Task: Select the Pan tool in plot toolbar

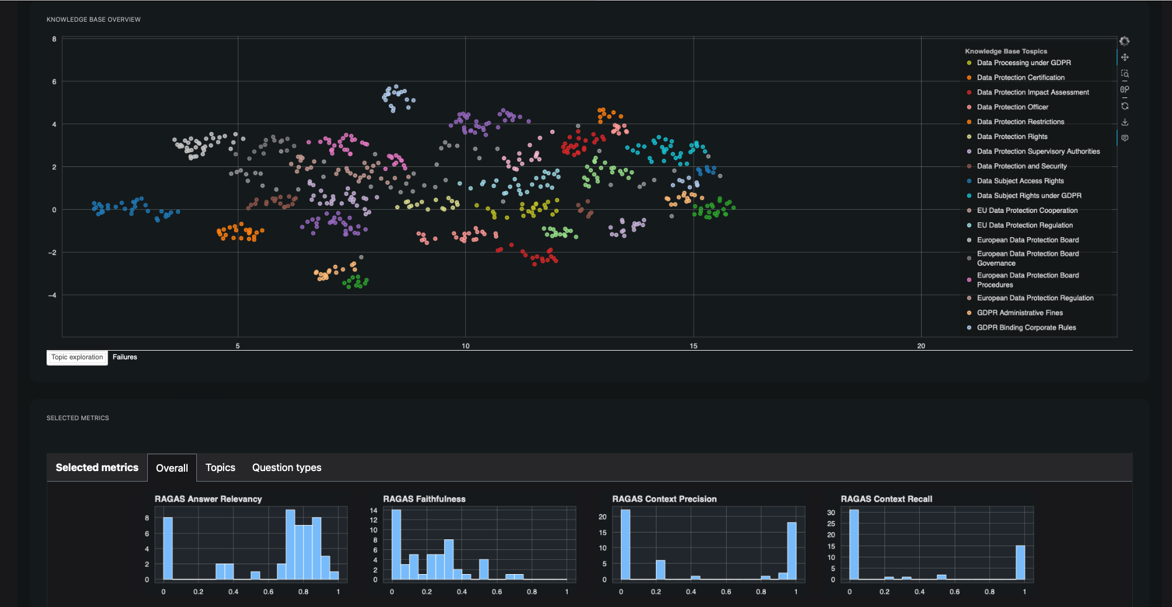Action: pyautogui.click(x=1125, y=57)
